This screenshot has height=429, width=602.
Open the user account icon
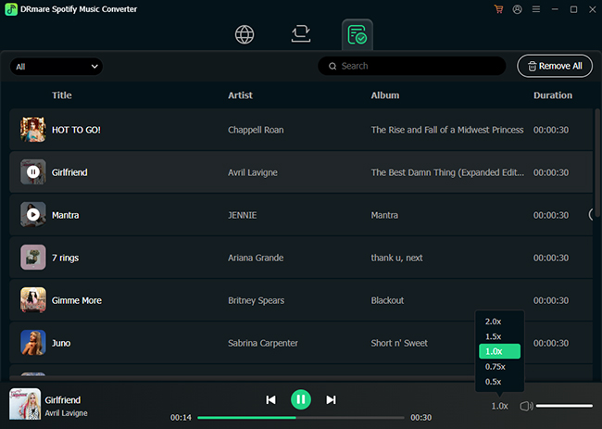coord(517,9)
